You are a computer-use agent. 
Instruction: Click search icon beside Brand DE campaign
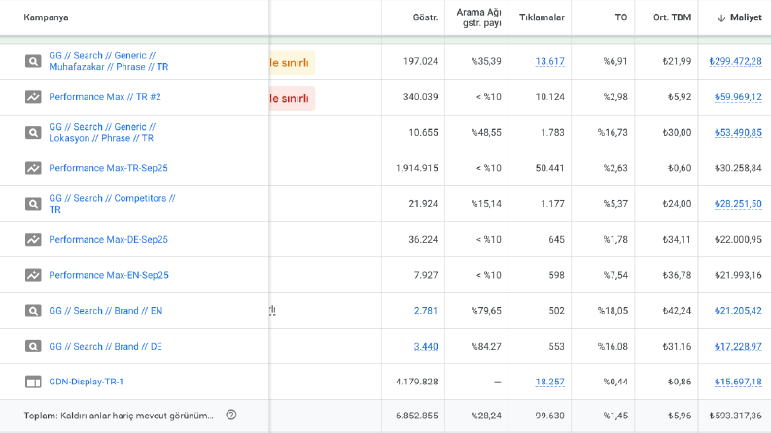tap(33, 346)
